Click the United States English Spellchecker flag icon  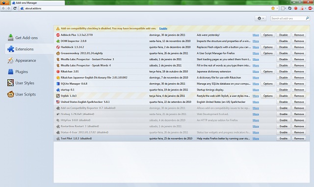pyautogui.click(x=58, y=102)
